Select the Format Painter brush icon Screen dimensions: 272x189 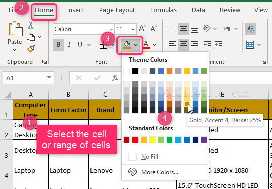(x=31, y=49)
